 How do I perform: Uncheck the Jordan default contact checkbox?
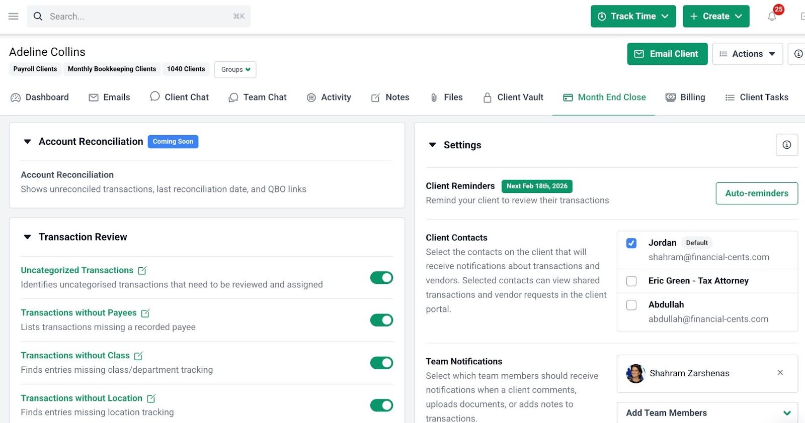click(x=631, y=243)
